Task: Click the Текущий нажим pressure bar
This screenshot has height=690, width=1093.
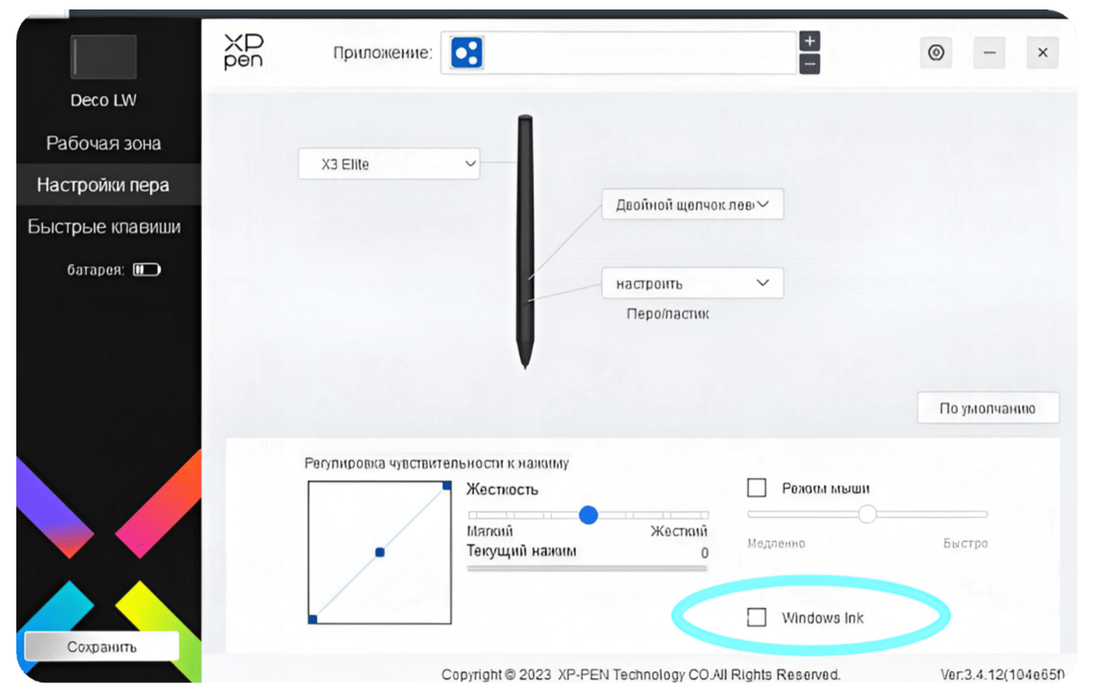Action: [587, 568]
